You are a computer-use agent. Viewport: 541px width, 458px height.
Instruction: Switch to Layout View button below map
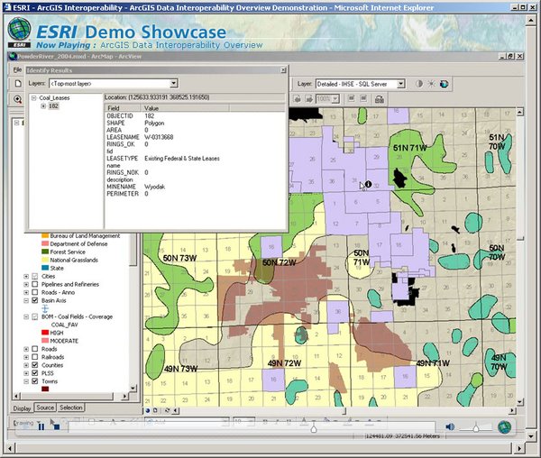click(155, 410)
